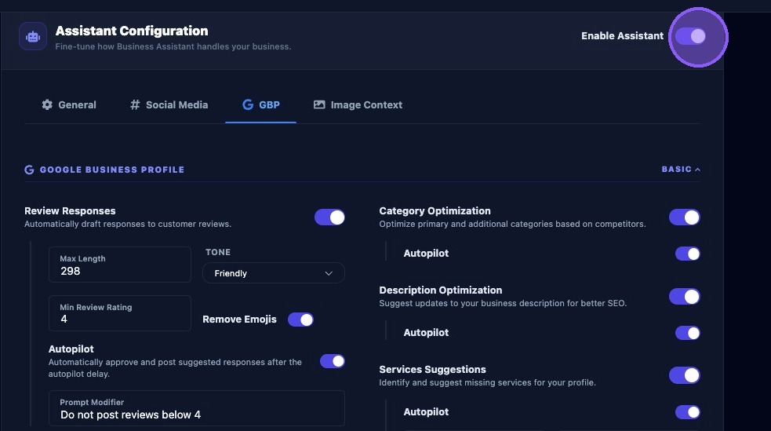Click the Assistant Configuration title
771x431 pixels.
click(132, 31)
